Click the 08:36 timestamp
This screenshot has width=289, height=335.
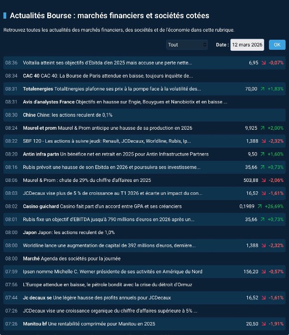click(x=11, y=63)
